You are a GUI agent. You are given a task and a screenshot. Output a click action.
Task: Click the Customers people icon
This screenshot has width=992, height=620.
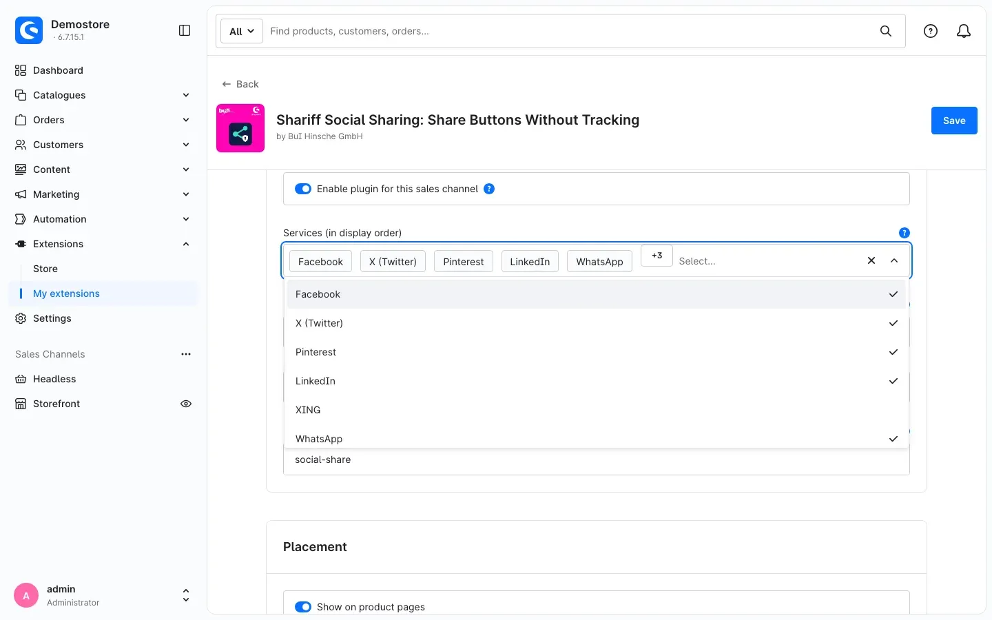click(x=21, y=145)
